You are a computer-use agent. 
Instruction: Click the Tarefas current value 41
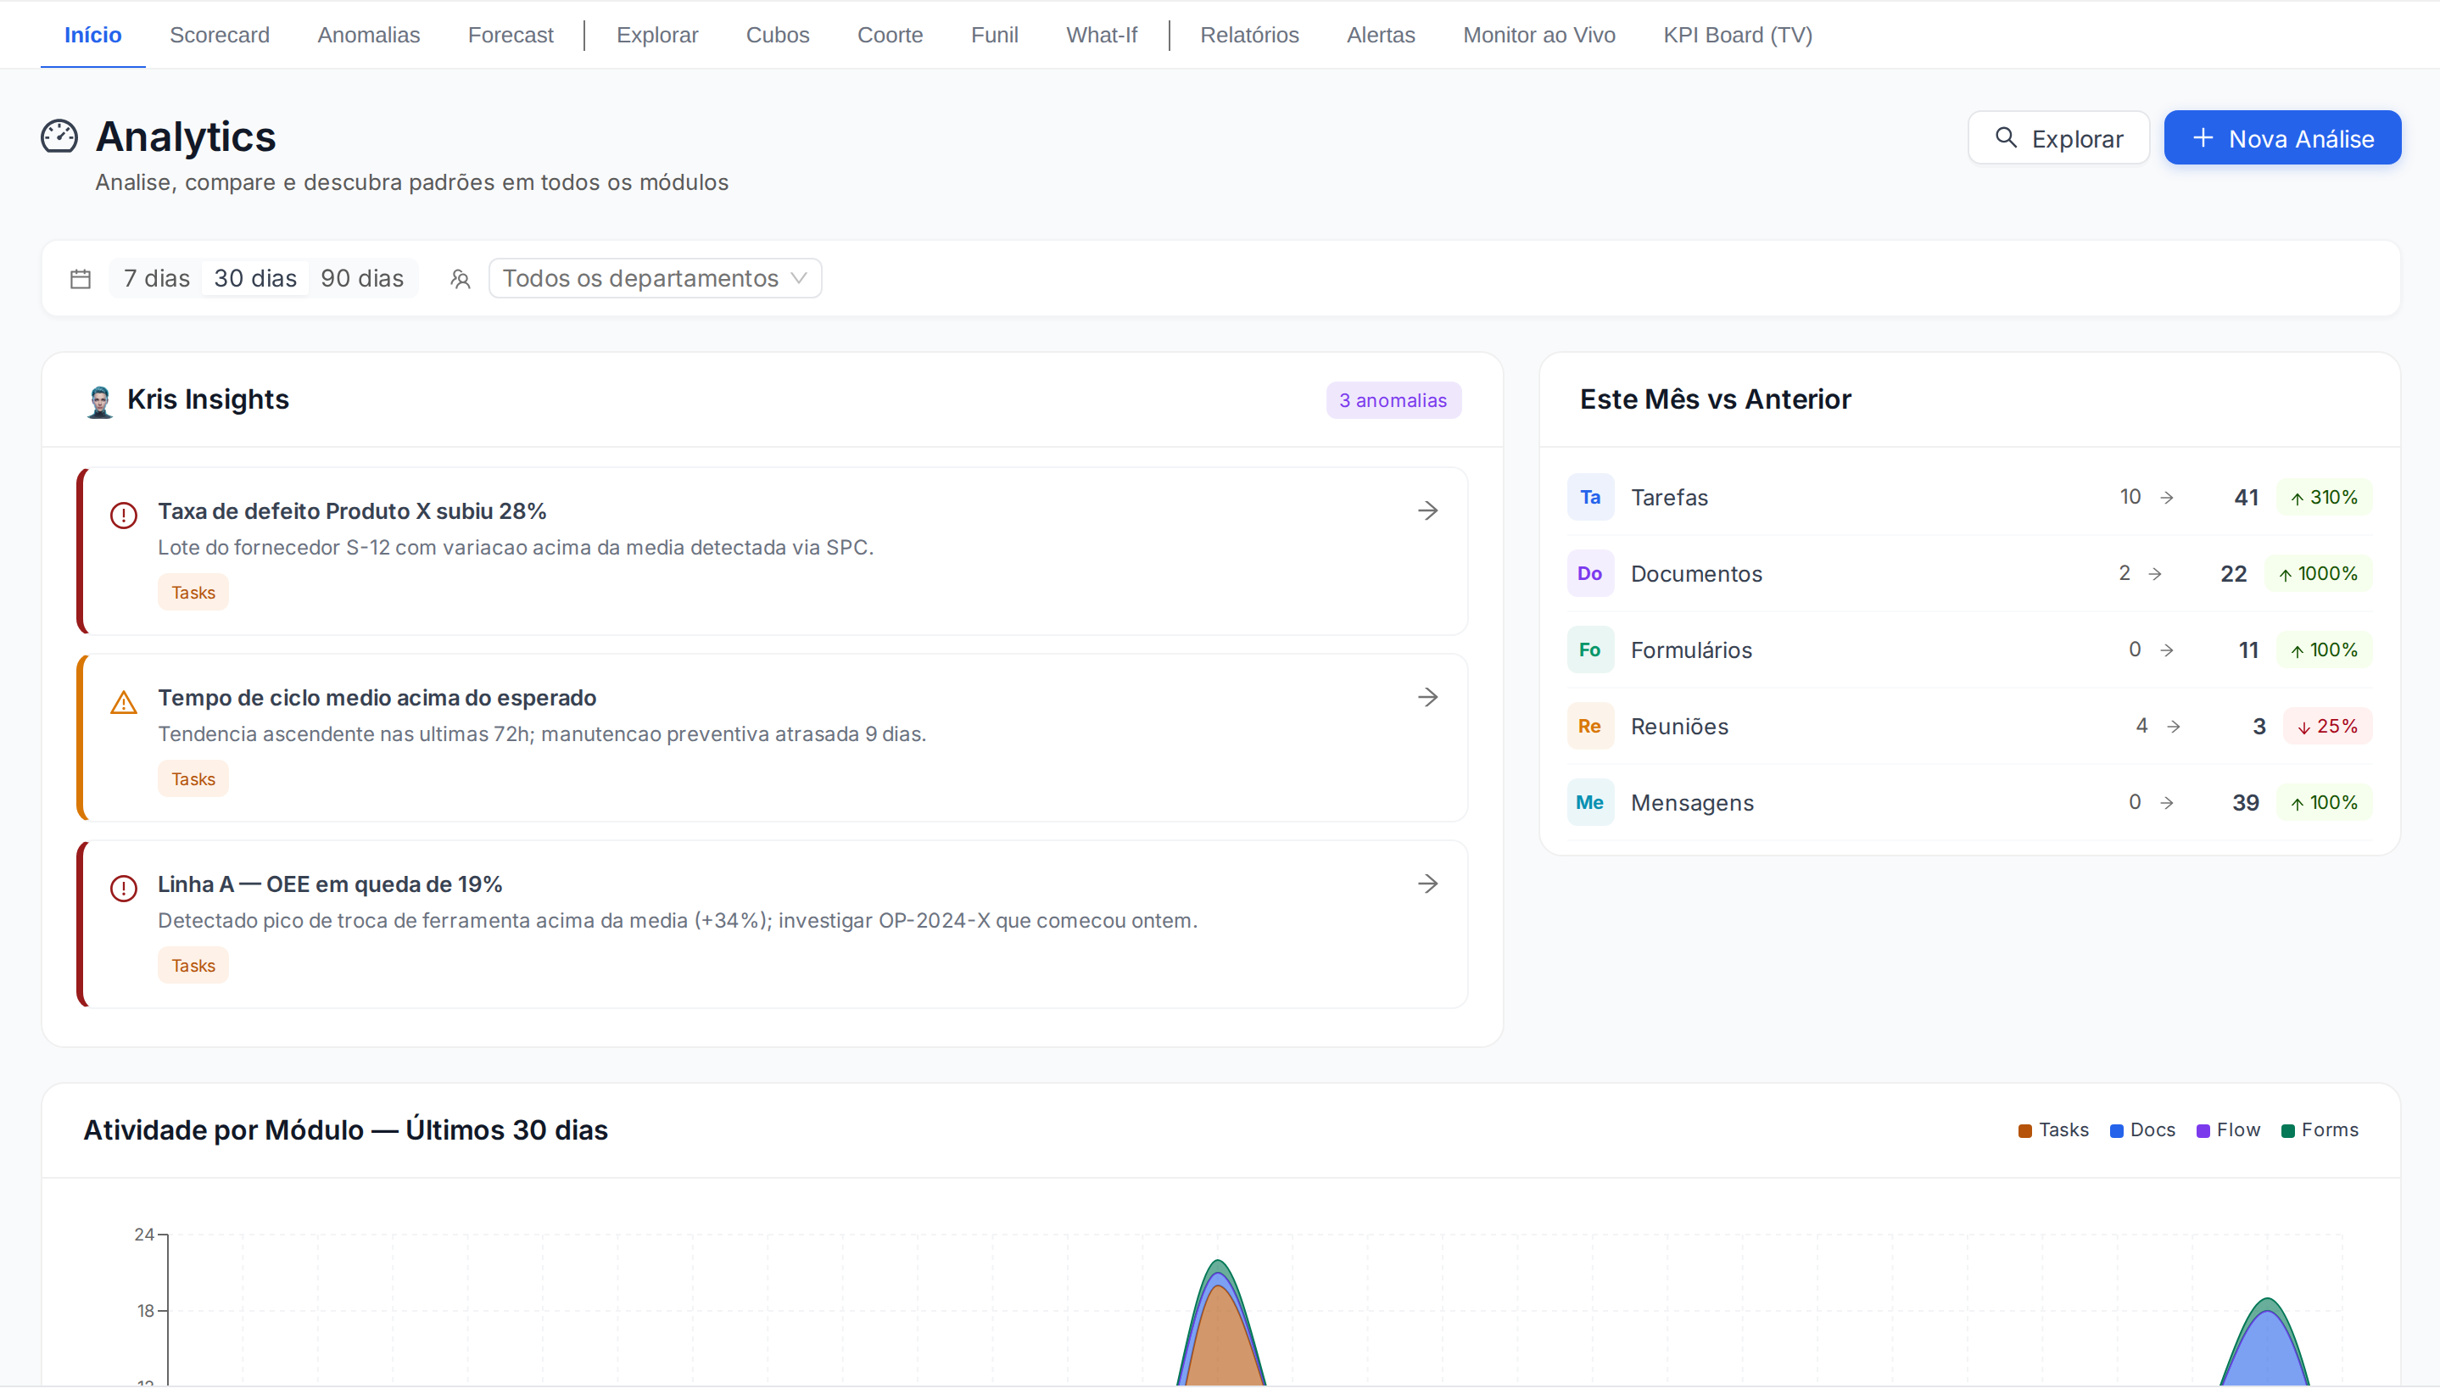point(2247,498)
